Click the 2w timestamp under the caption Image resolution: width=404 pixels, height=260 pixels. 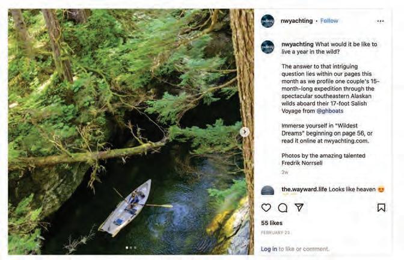(x=284, y=172)
